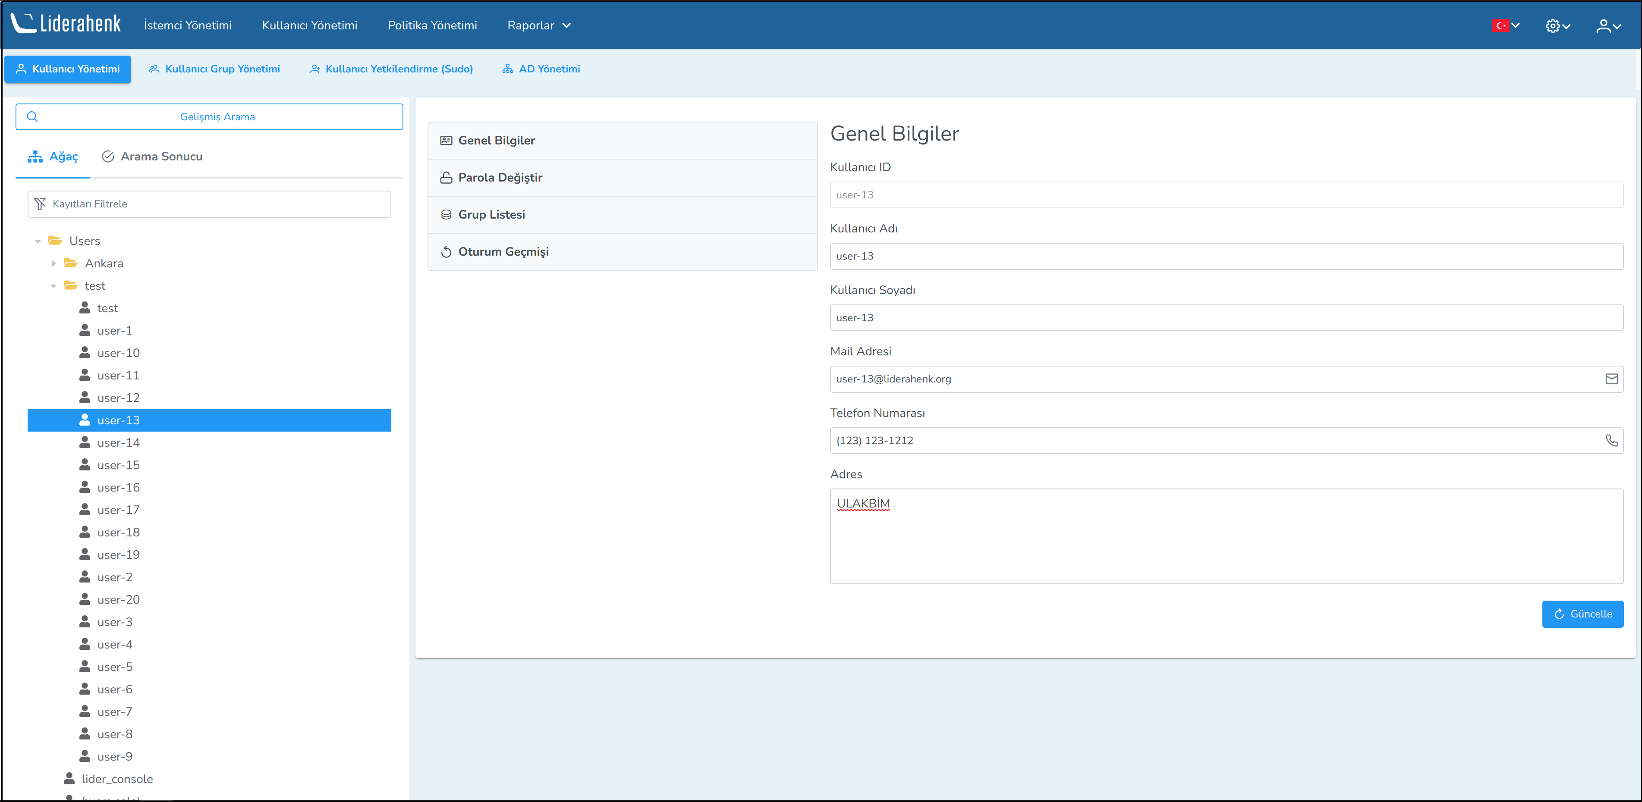Click the Kullanıcı Soyadı input field
The width and height of the screenshot is (1642, 802).
coord(1225,318)
